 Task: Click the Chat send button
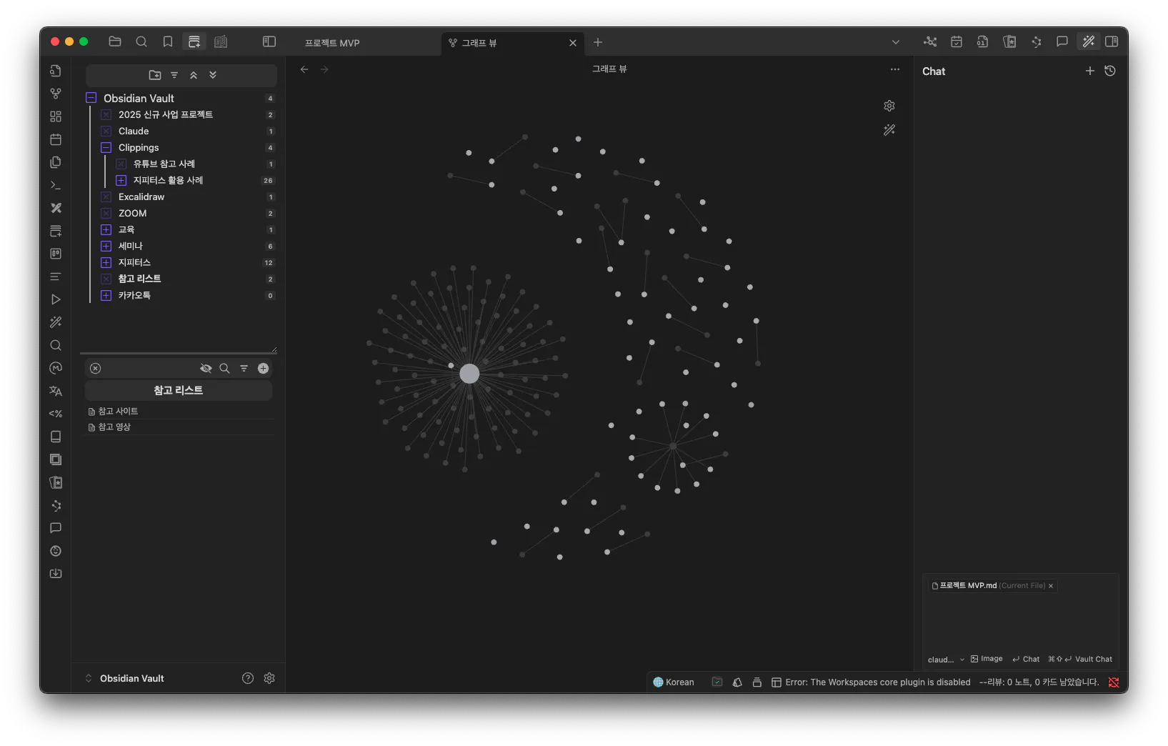tap(1026, 659)
